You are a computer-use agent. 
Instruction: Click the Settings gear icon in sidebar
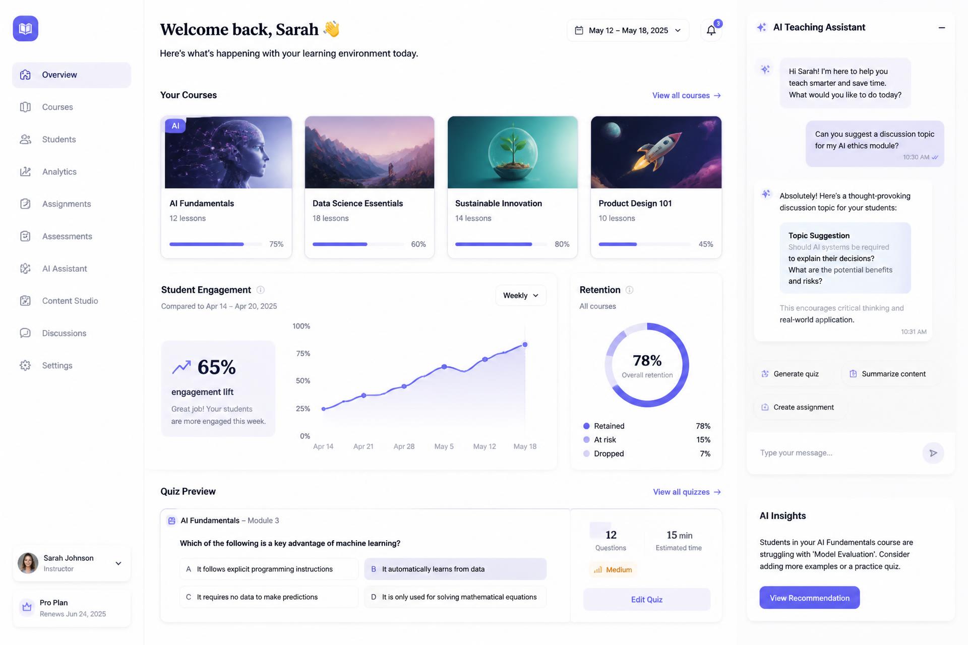click(25, 365)
